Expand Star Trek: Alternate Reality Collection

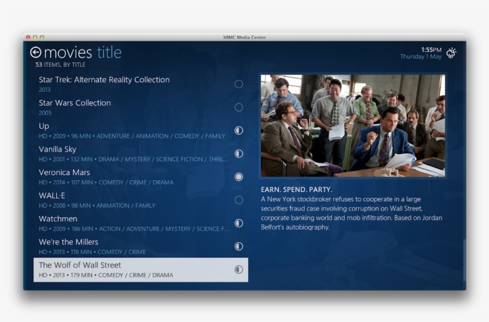point(141,84)
